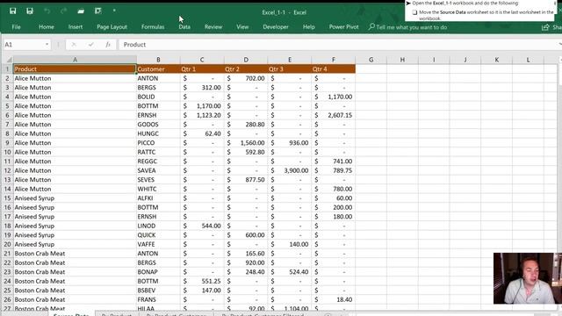Check the Move Source Data worksheet task box
562x316 pixels.
point(414,12)
